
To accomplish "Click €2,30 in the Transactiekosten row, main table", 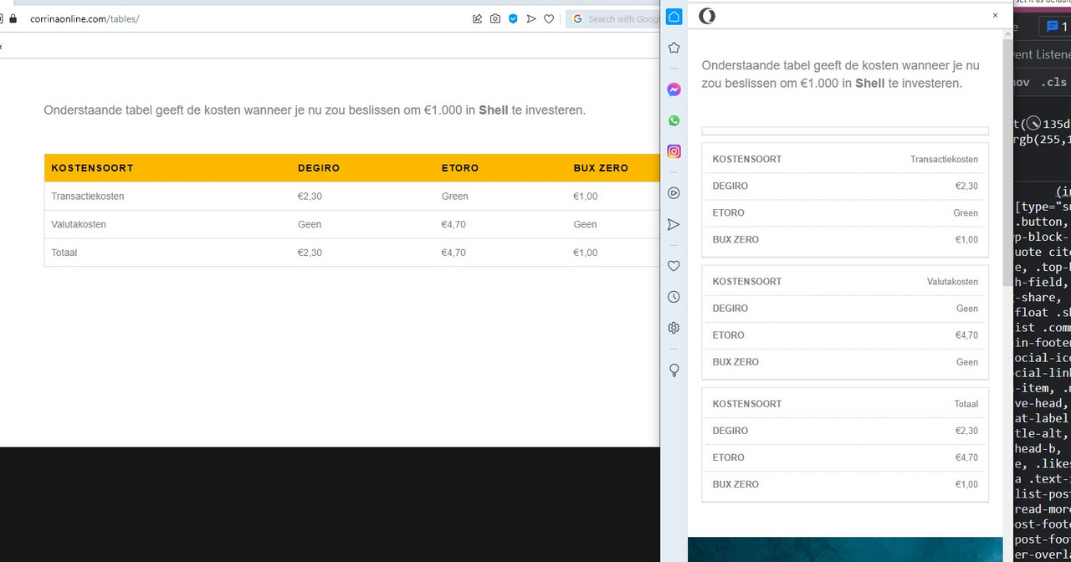I will pos(310,197).
